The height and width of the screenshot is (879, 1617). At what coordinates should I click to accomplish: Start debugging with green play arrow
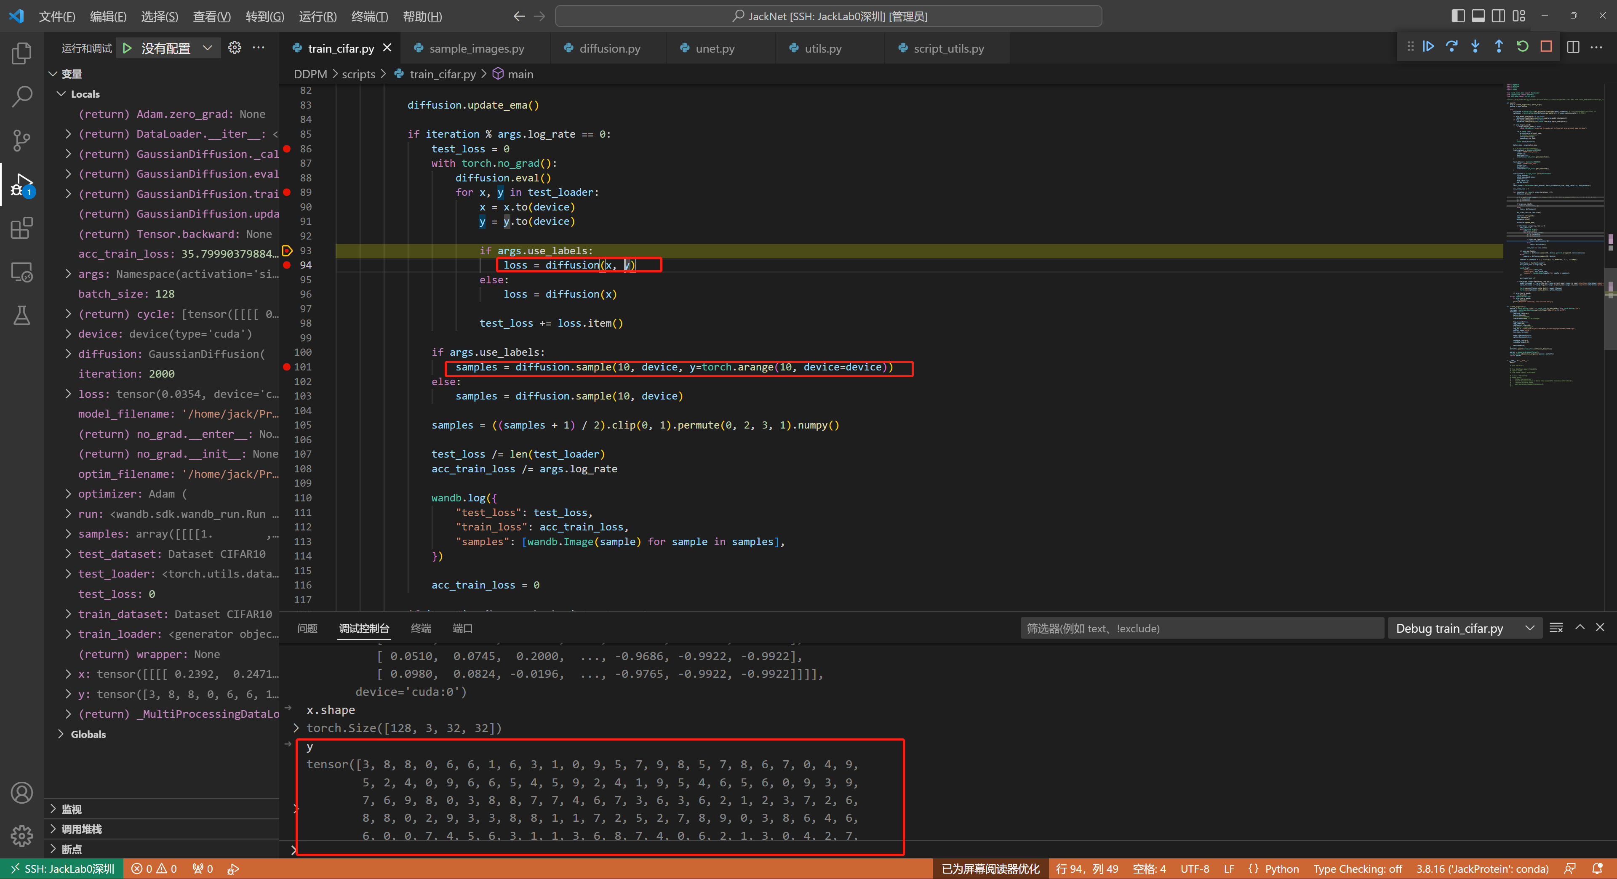pyautogui.click(x=128, y=48)
